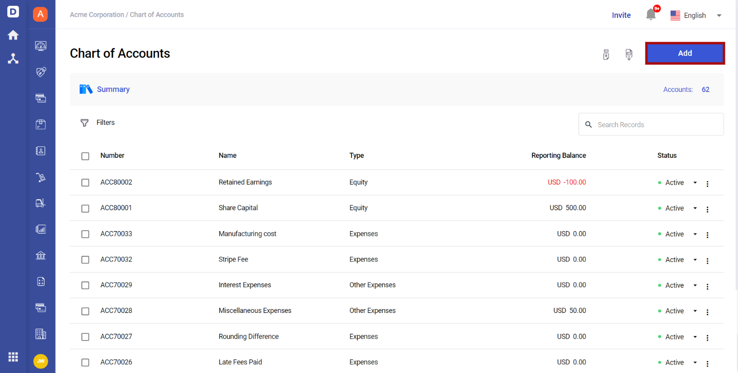
Task: Open more options for Interest Expenses
Action: tap(707, 286)
